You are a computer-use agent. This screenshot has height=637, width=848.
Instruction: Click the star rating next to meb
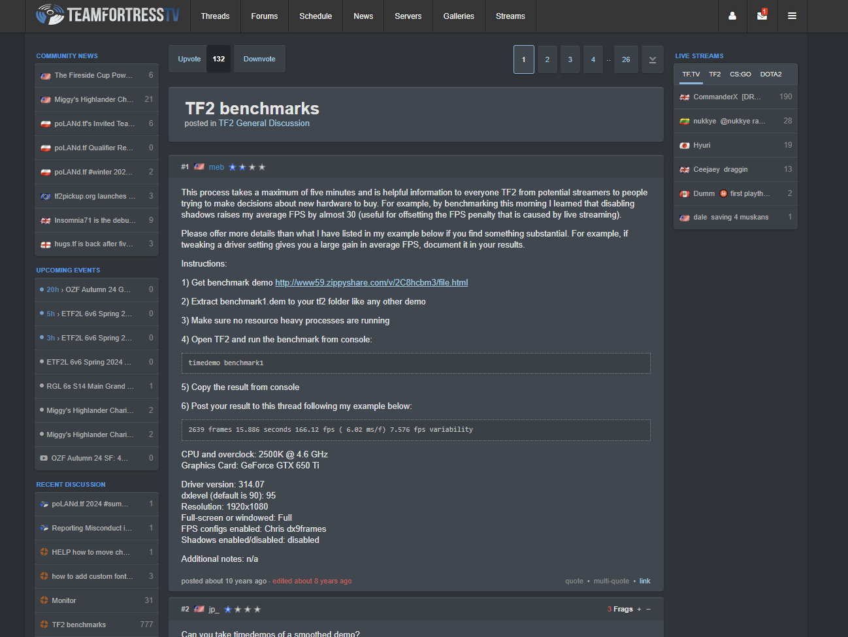[247, 167]
